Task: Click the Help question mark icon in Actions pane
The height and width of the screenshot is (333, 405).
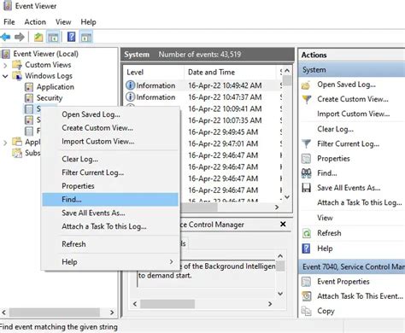Action: (x=307, y=248)
